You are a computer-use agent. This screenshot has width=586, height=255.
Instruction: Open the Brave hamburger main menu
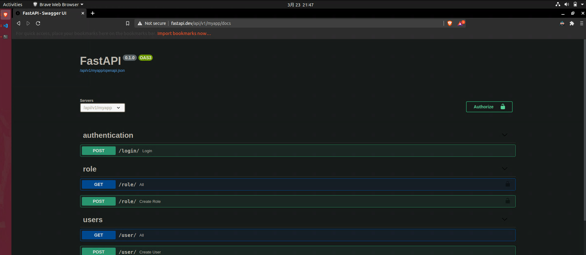pyautogui.click(x=582, y=23)
